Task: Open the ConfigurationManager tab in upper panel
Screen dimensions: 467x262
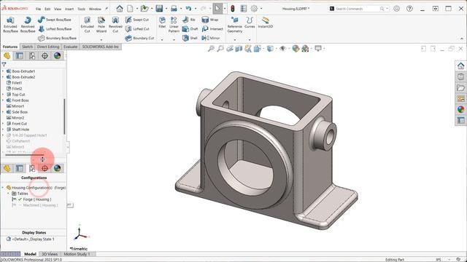Action: click(x=32, y=55)
